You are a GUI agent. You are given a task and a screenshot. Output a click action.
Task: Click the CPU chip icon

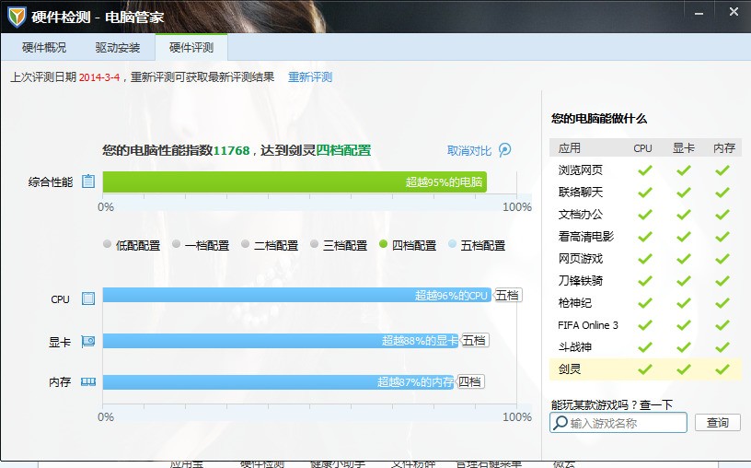88,298
